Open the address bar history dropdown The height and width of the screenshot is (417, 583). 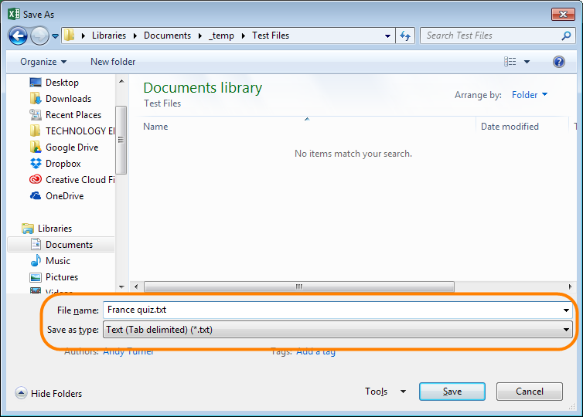click(x=387, y=36)
